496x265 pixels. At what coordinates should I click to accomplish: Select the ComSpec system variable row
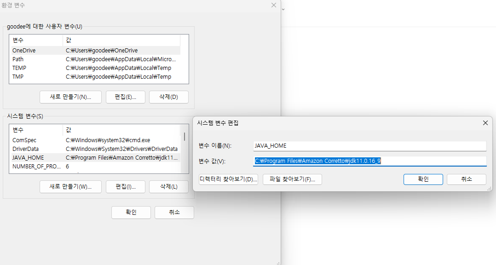[96, 140]
